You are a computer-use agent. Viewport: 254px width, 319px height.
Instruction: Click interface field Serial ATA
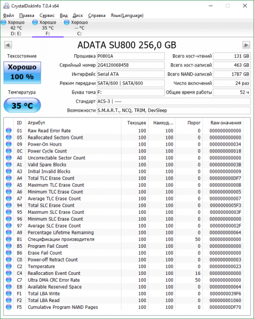tap(130, 74)
